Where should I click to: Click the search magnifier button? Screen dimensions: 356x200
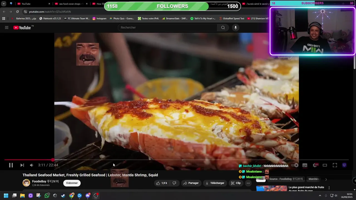pos(223,27)
